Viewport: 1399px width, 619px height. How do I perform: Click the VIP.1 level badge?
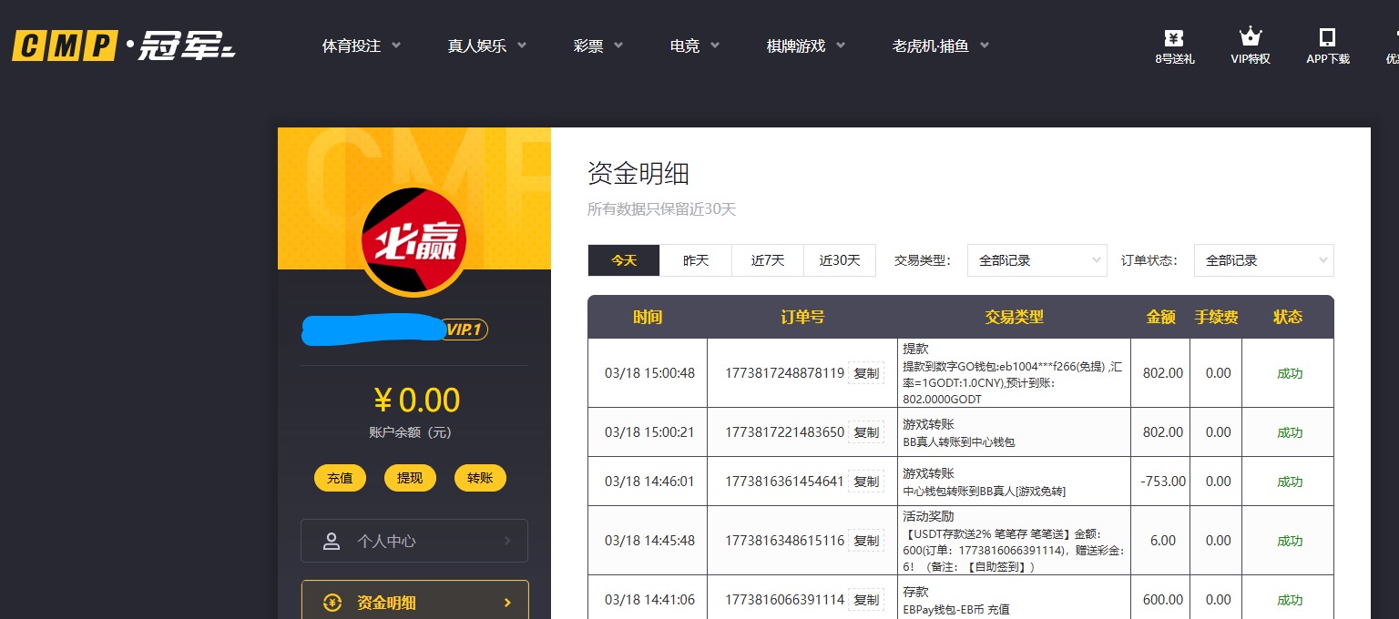click(x=464, y=330)
